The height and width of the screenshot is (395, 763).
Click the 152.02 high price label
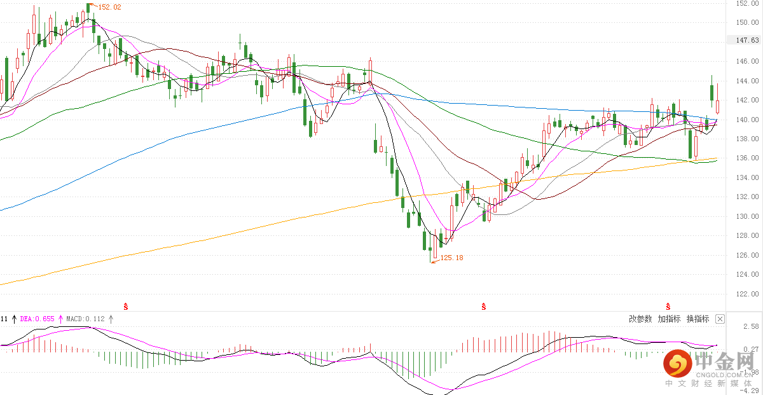tap(108, 7)
